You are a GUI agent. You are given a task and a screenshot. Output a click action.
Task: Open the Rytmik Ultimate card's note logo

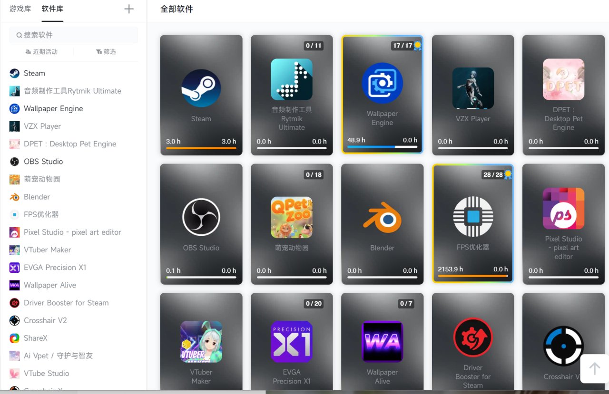(x=292, y=79)
